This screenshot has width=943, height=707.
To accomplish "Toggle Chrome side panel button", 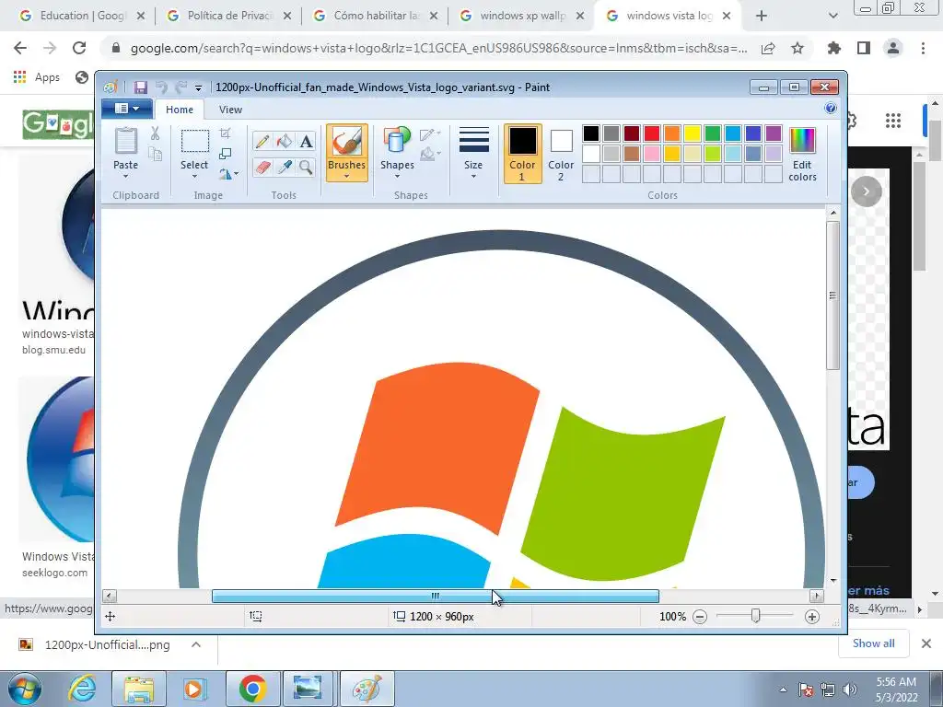I will coord(864,48).
